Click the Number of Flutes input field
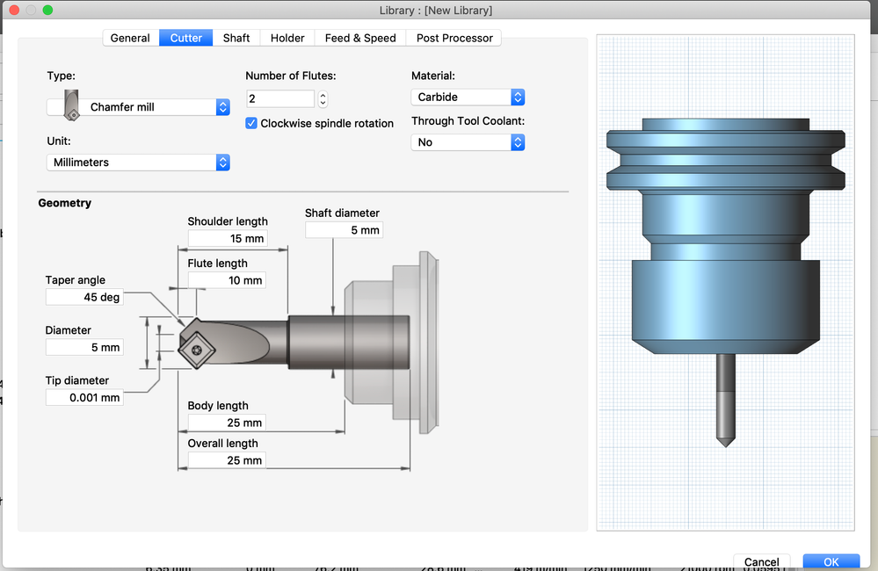The image size is (878, 571). tap(280, 98)
